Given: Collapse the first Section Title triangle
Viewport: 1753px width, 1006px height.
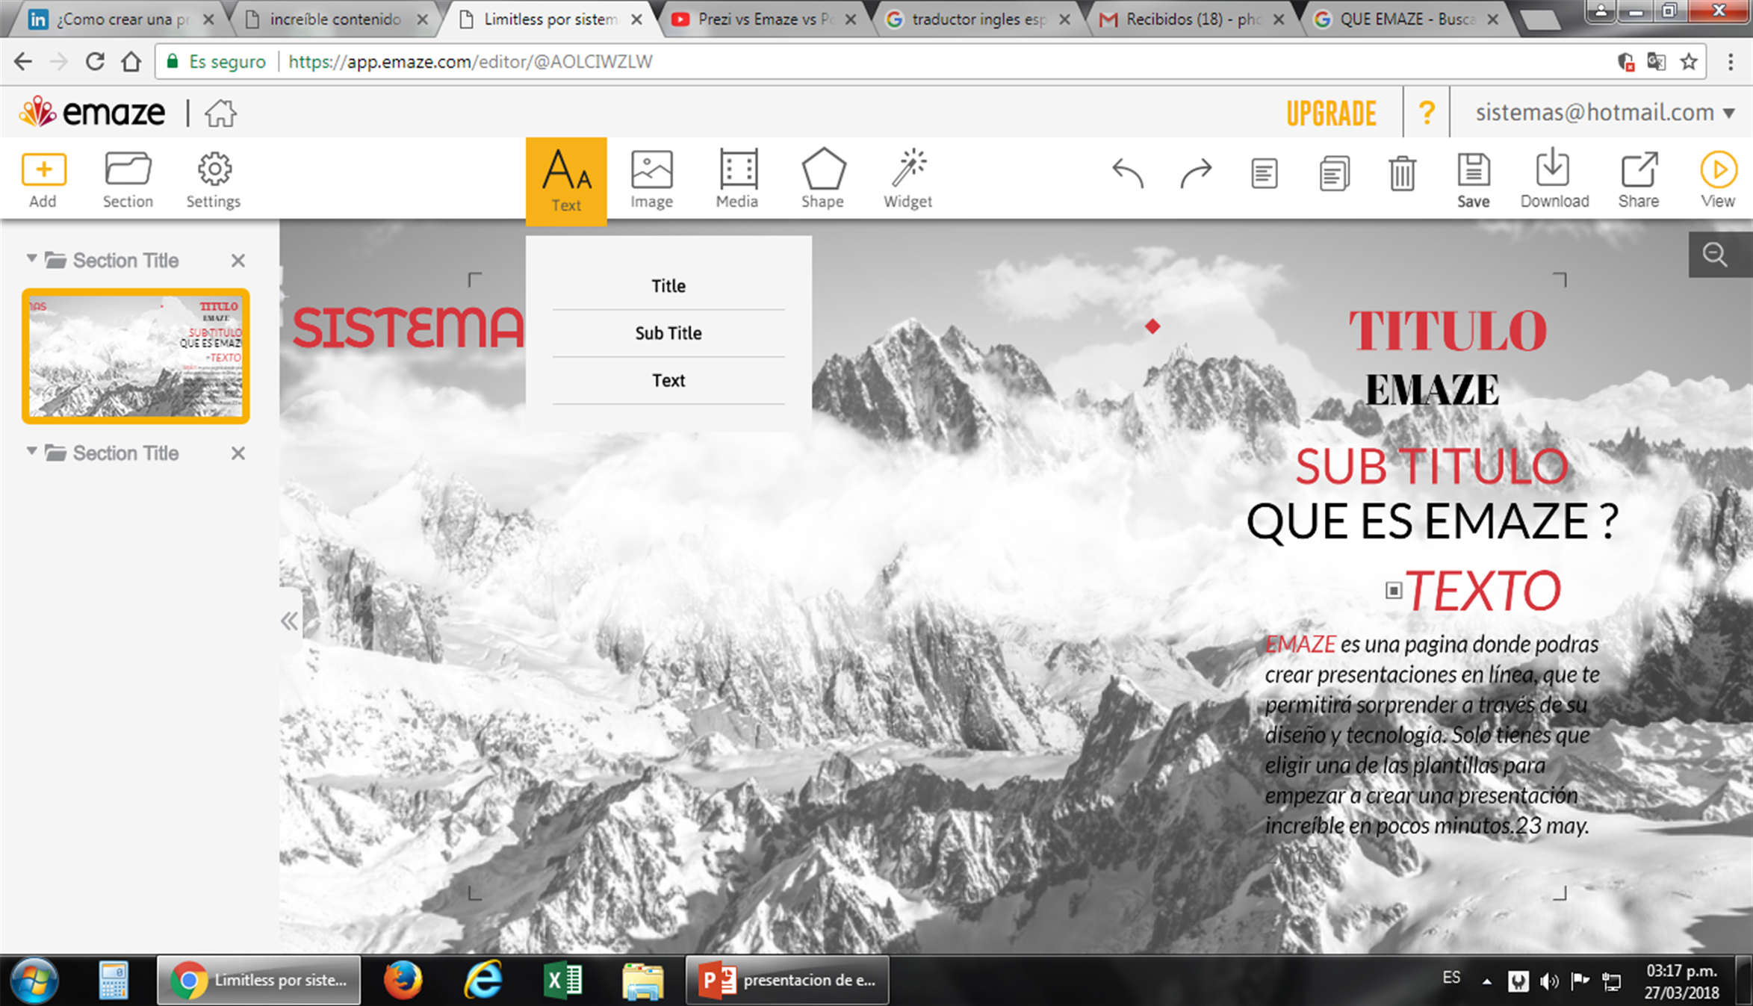Looking at the screenshot, I should click(31, 258).
